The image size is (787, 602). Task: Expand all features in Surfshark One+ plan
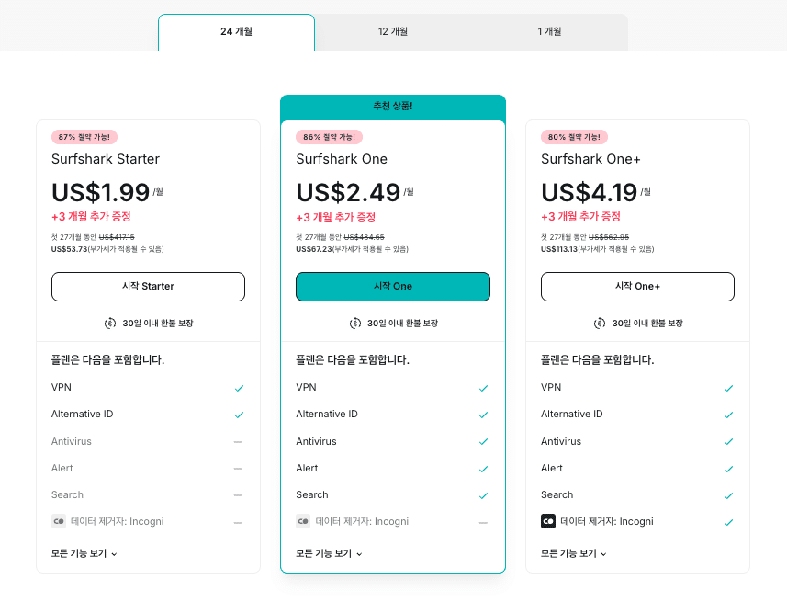tap(574, 553)
